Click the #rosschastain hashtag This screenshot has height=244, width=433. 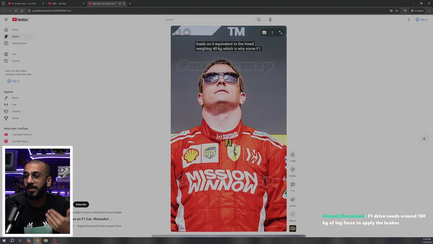tap(113, 212)
